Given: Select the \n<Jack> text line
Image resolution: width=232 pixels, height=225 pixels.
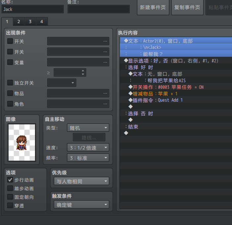Looking at the screenshot, I should pos(176,47).
